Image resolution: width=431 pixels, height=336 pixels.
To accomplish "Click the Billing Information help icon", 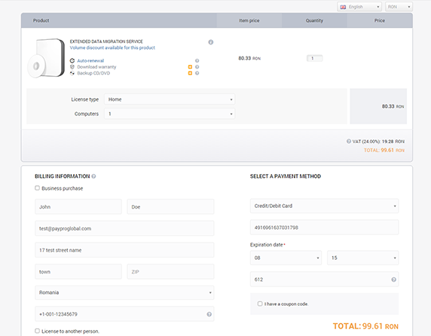I will (93, 176).
